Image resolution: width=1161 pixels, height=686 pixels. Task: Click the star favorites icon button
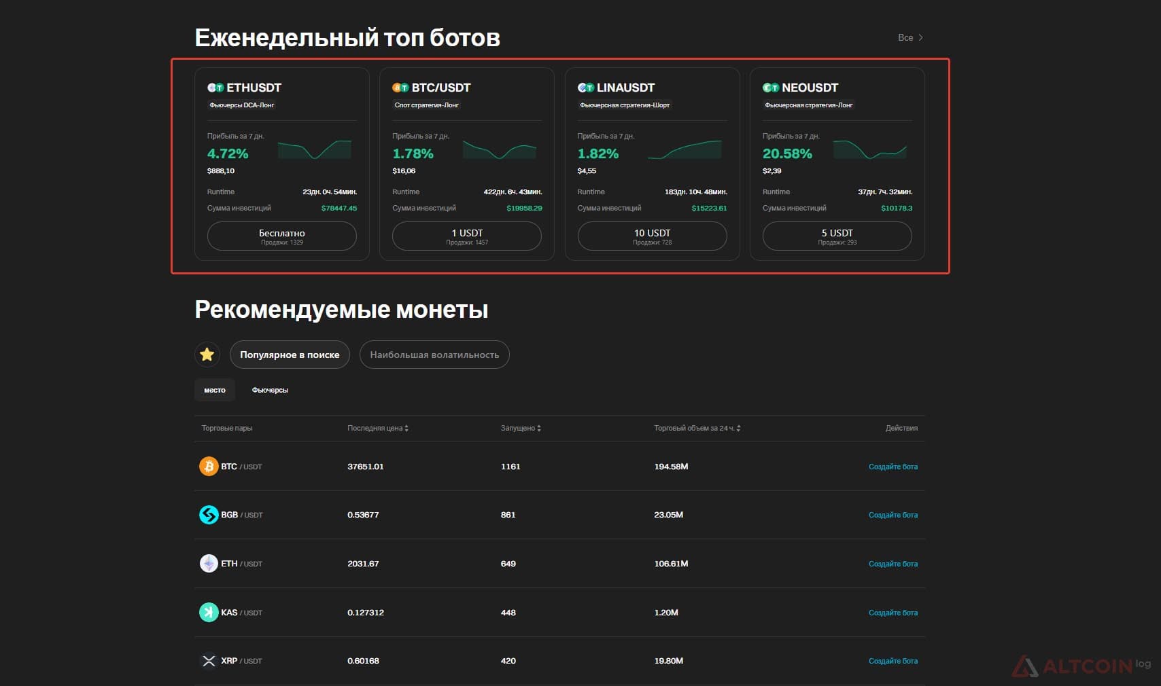207,355
